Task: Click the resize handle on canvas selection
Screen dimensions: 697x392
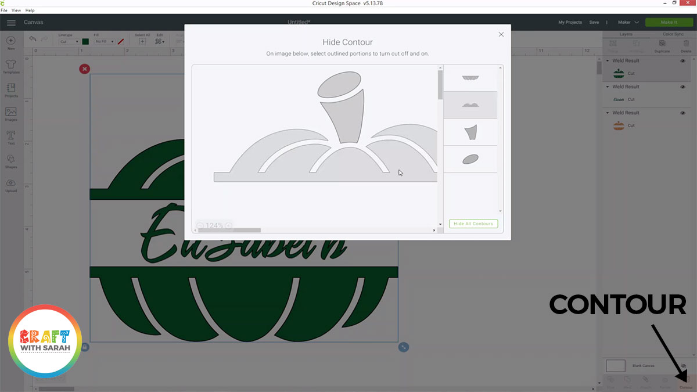Action: click(404, 347)
